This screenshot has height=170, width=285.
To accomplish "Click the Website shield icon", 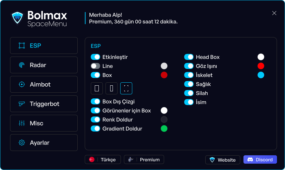I will 212,160.
